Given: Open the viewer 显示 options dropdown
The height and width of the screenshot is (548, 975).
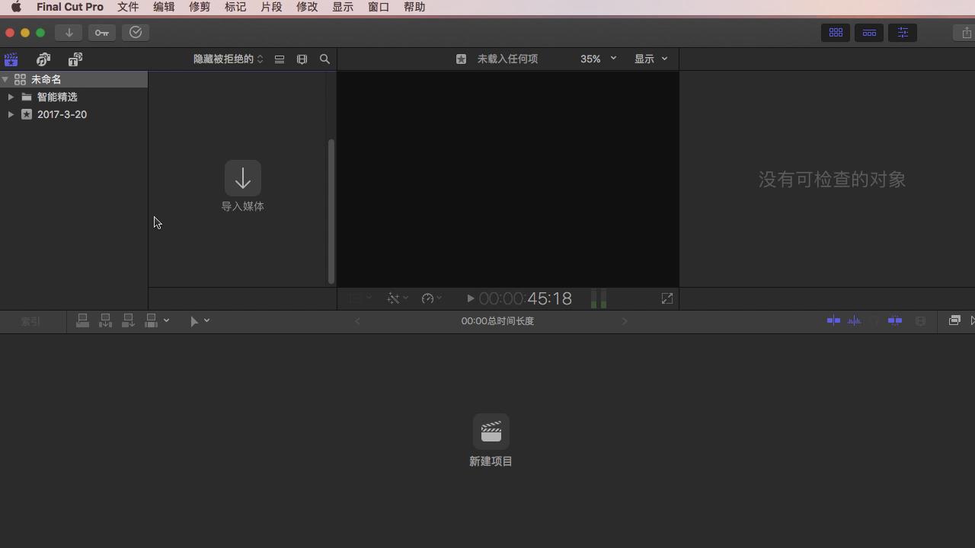Looking at the screenshot, I should [x=651, y=59].
